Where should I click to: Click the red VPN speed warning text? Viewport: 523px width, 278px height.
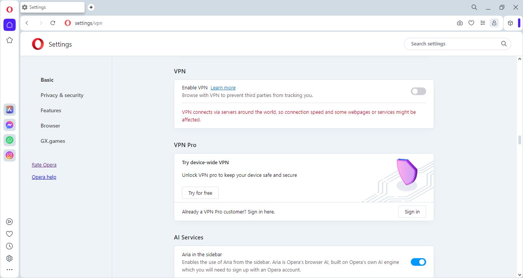click(299, 116)
